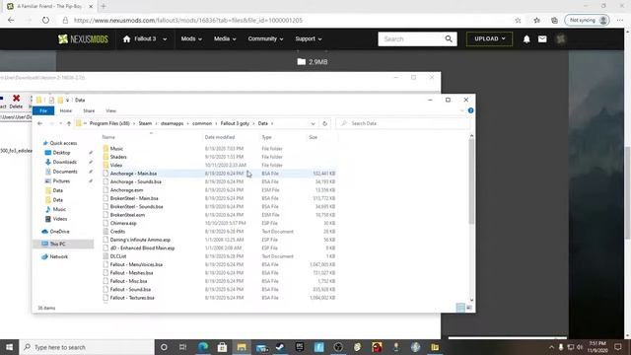Viewport: 631px width, 355px height.
Task: Open Steam from the taskbar
Action: pos(280,347)
